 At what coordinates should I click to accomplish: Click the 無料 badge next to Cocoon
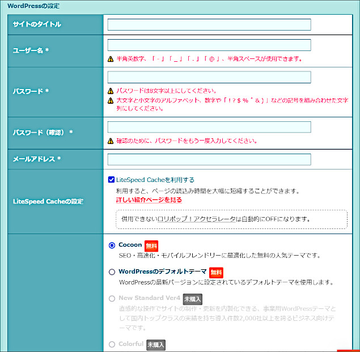coord(151,246)
